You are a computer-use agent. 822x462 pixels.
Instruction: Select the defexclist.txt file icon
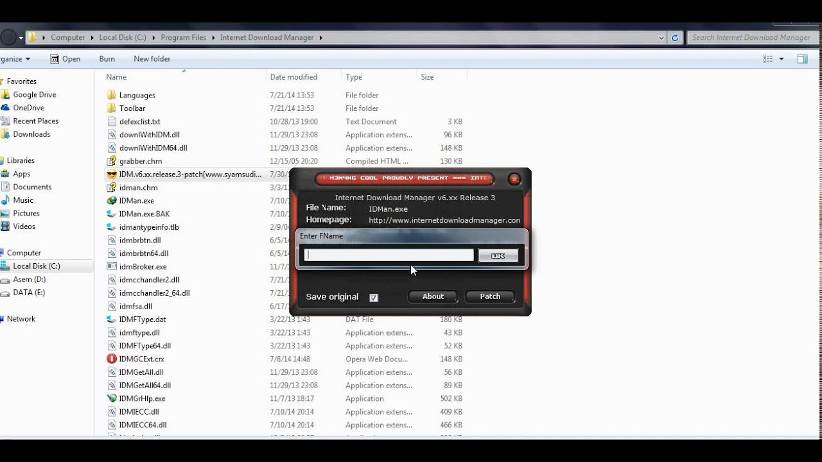point(112,121)
